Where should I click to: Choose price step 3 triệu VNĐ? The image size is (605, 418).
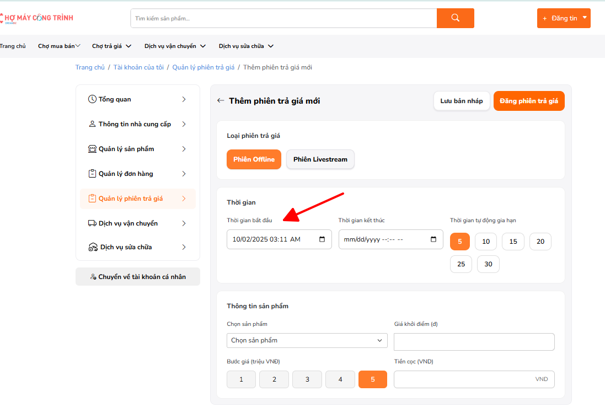tap(307, 379)
